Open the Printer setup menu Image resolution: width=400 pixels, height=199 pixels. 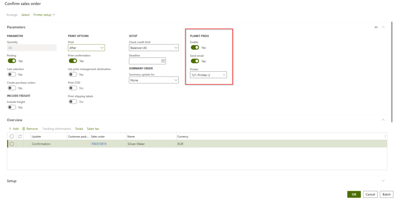44,15
